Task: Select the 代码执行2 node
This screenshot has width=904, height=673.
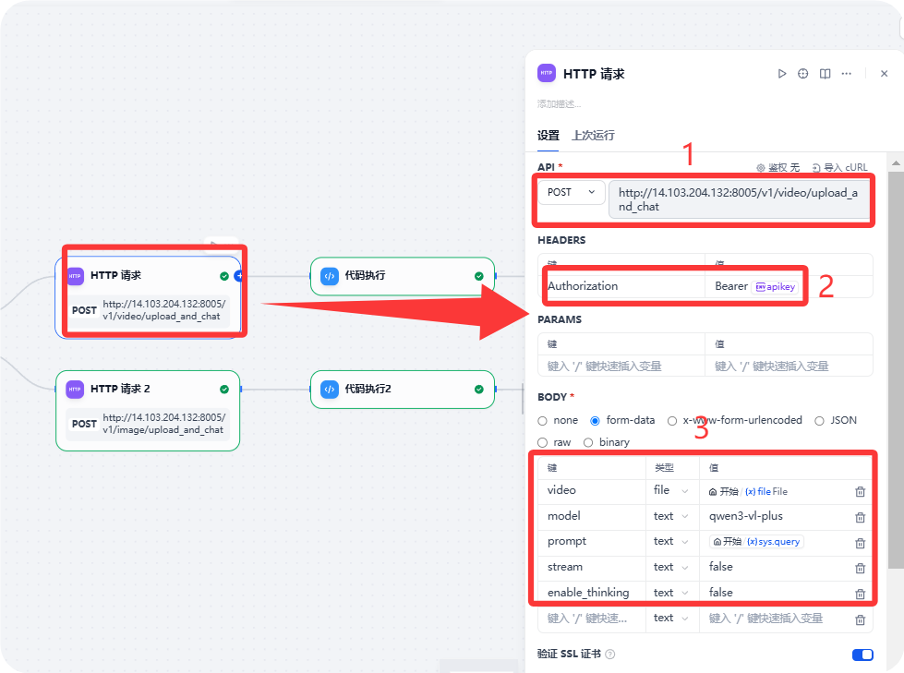Action: [403, 390]
